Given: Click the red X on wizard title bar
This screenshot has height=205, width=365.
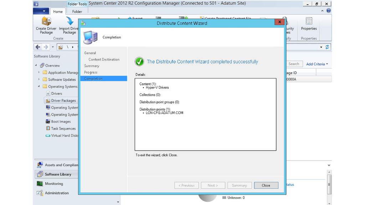Looking at the screenshot, I should [x=279, y=22].
